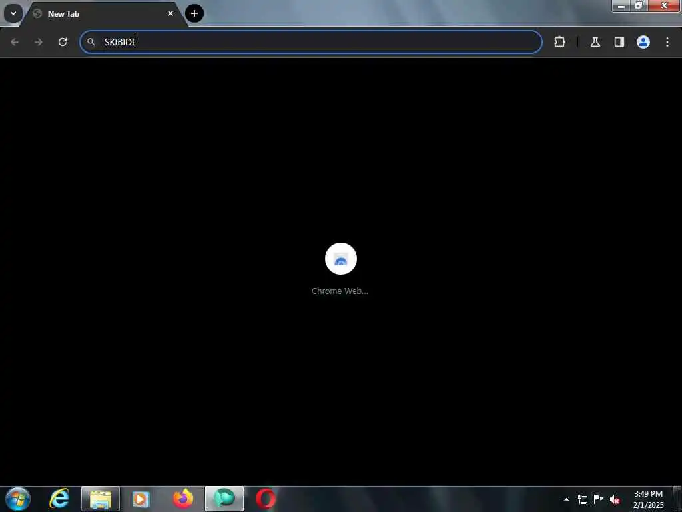The image size is (682, 512).
Task: Go back with the back arrow
Action: (15, 42)
